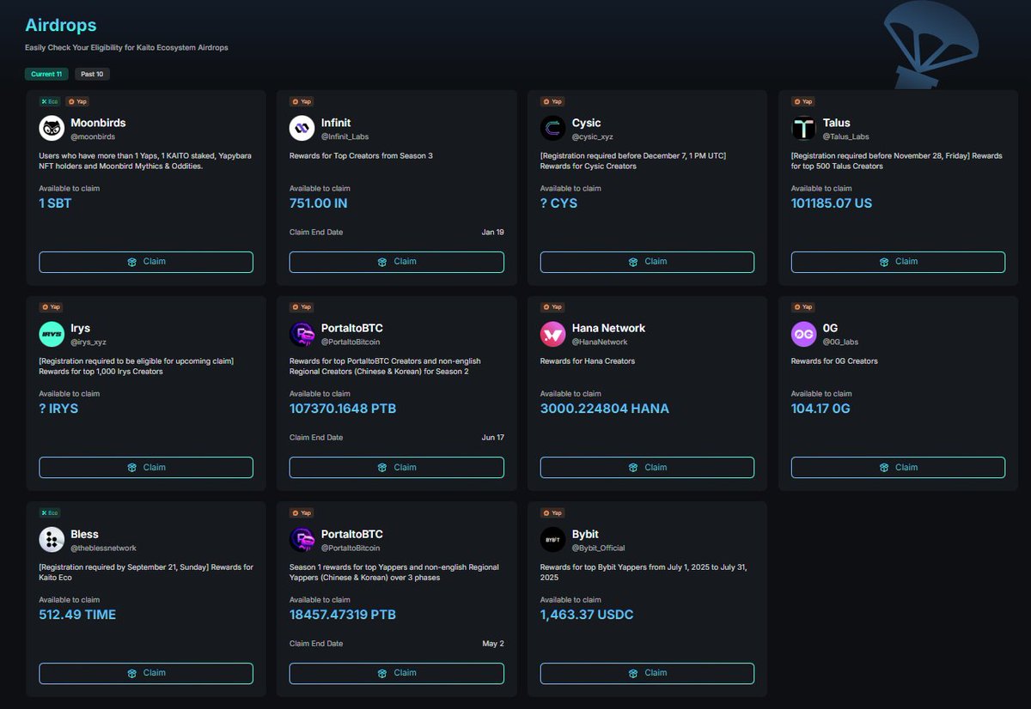Click the Yap tag on Cysic card

[x=552, y=101]
